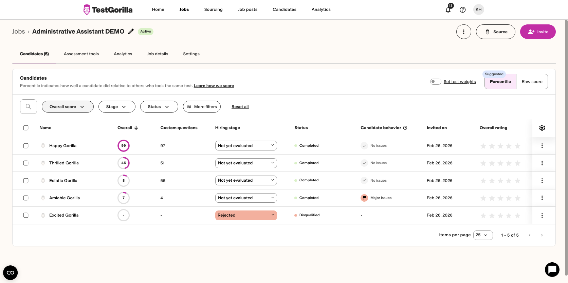The width and height of the screenshot is (568, 283).
Task: Open the Items per page dropdown
Action: tap(482, 235)
